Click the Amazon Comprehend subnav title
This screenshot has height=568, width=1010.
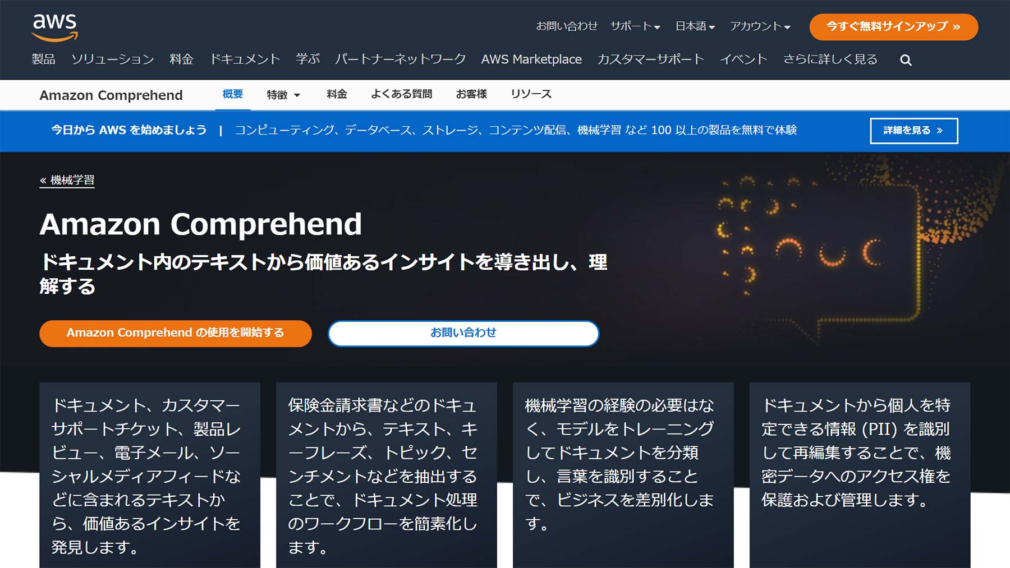[x=111, y=95]
